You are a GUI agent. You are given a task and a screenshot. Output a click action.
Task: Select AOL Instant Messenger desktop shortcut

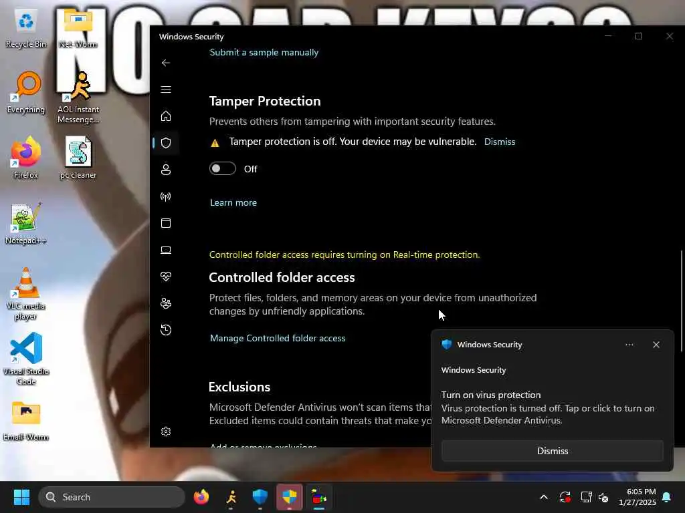[x=78, y=98]
